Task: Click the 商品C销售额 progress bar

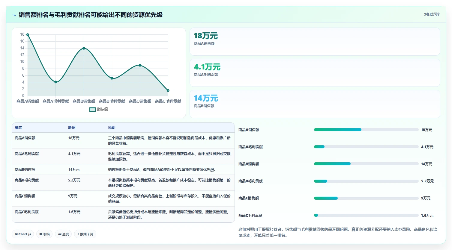Action: (366, 198)
